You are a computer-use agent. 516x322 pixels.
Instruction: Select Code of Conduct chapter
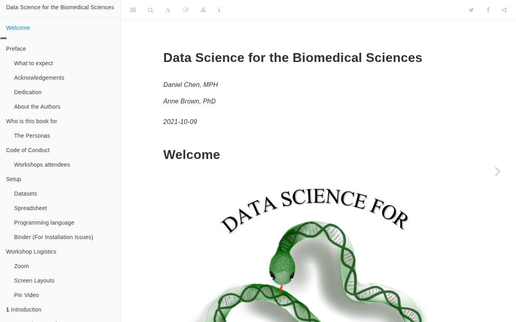point(28,150)
